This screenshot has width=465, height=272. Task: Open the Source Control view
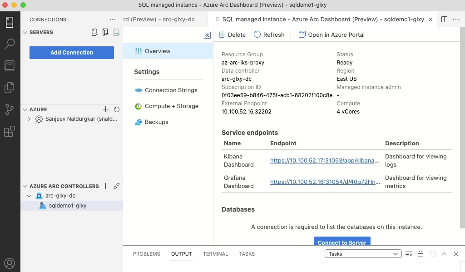point(10,109)
